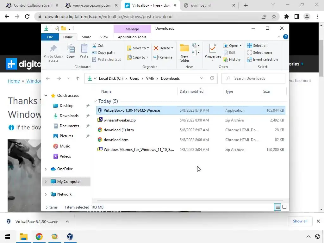Click the Search Downloads field

tap(253, 78)
